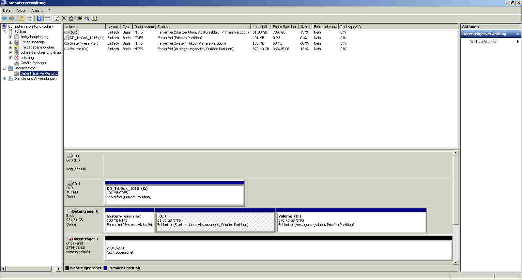Collapse Datenträgerverwaltung section in Aktionen pane
Viewport: 522px width, 280px height.
pyautogui.click(x=517, y=34)
